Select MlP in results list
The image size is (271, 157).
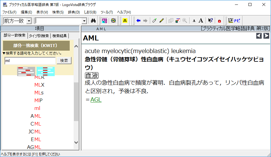click(38, 100)
